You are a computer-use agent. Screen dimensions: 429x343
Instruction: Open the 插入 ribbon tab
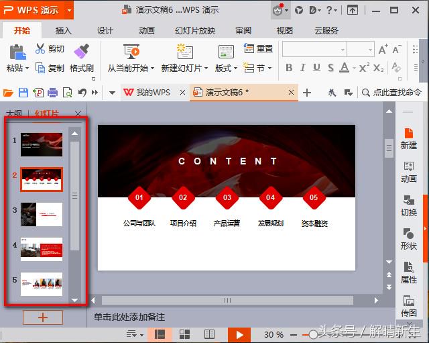[x=64, y=30]
